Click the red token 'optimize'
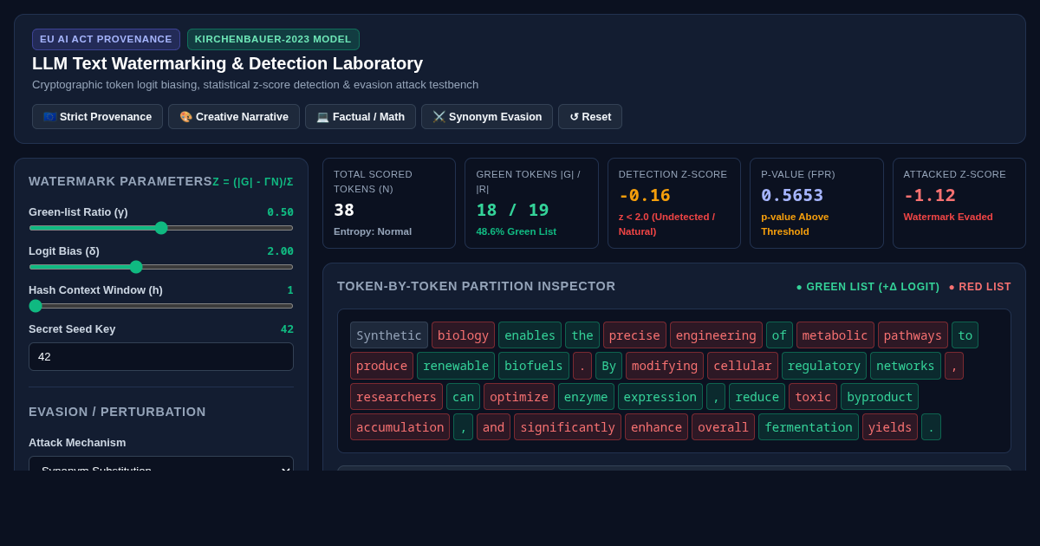This screenshot has width=1040, height=546. pos(519,397)
